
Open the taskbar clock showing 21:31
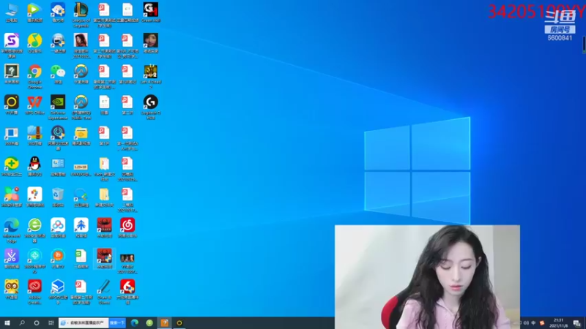558,322
